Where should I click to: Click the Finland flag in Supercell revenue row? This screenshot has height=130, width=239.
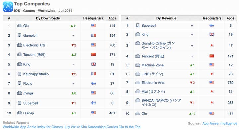(x=212, y=25)
